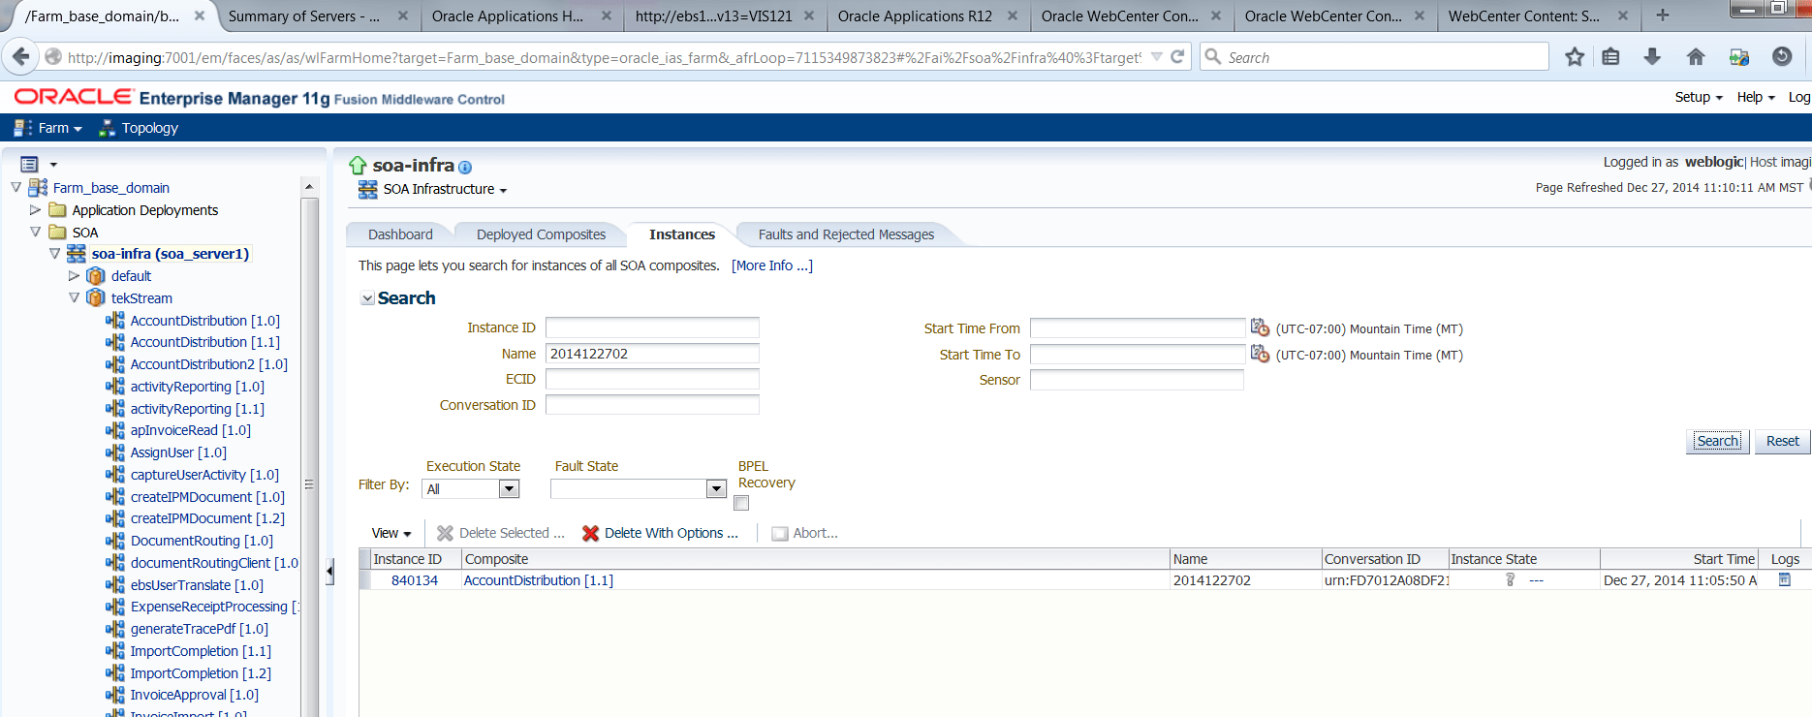1812x717 pixels.
Task: Collapse the navigation pane splitter arrow
Action: pos(329,571)
